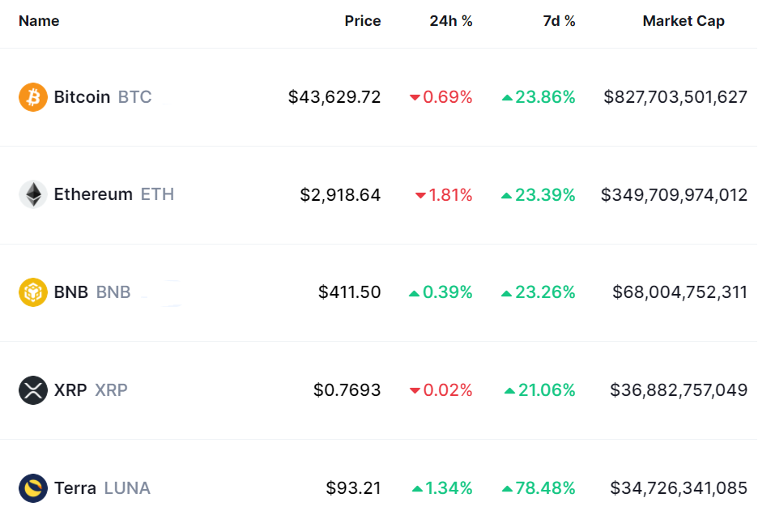Open the Terra coin page link
Image resolution: width=758 pixels, height=532 pixels.
75,487
